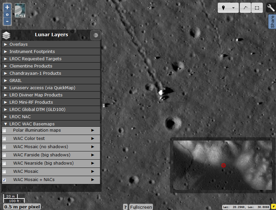Click the 20 m scale bar
This screenshot has width=276, height=210.
pos(11,196)
